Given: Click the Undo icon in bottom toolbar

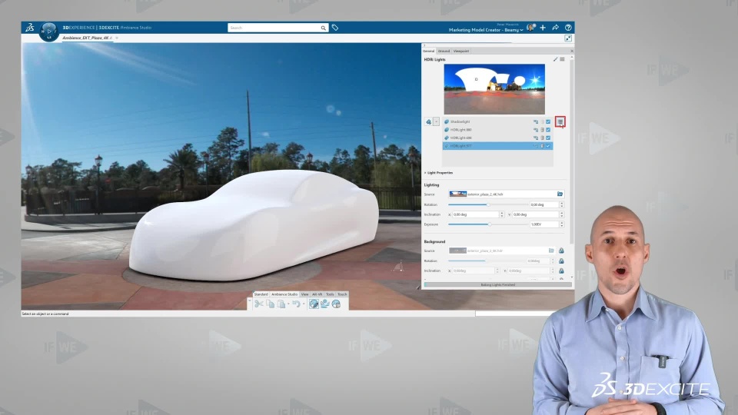Looking at the screenshot, I should tap(295, 304).
